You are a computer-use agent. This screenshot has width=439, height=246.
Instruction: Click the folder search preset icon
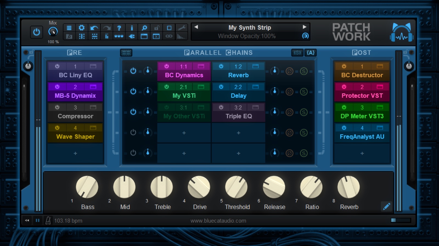[x=69, y=36]
